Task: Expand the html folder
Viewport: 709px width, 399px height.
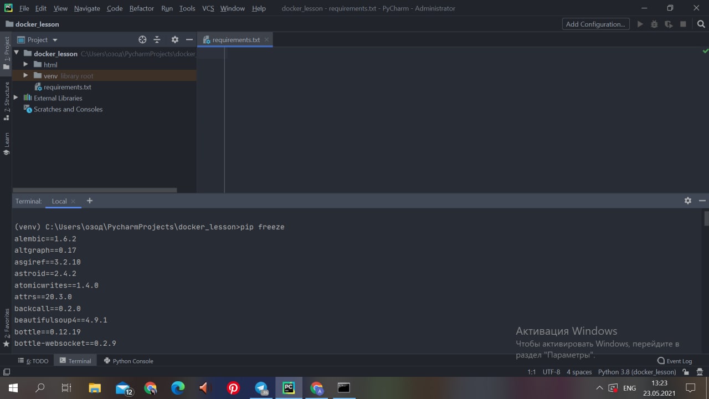Action: tap(25, 64)
